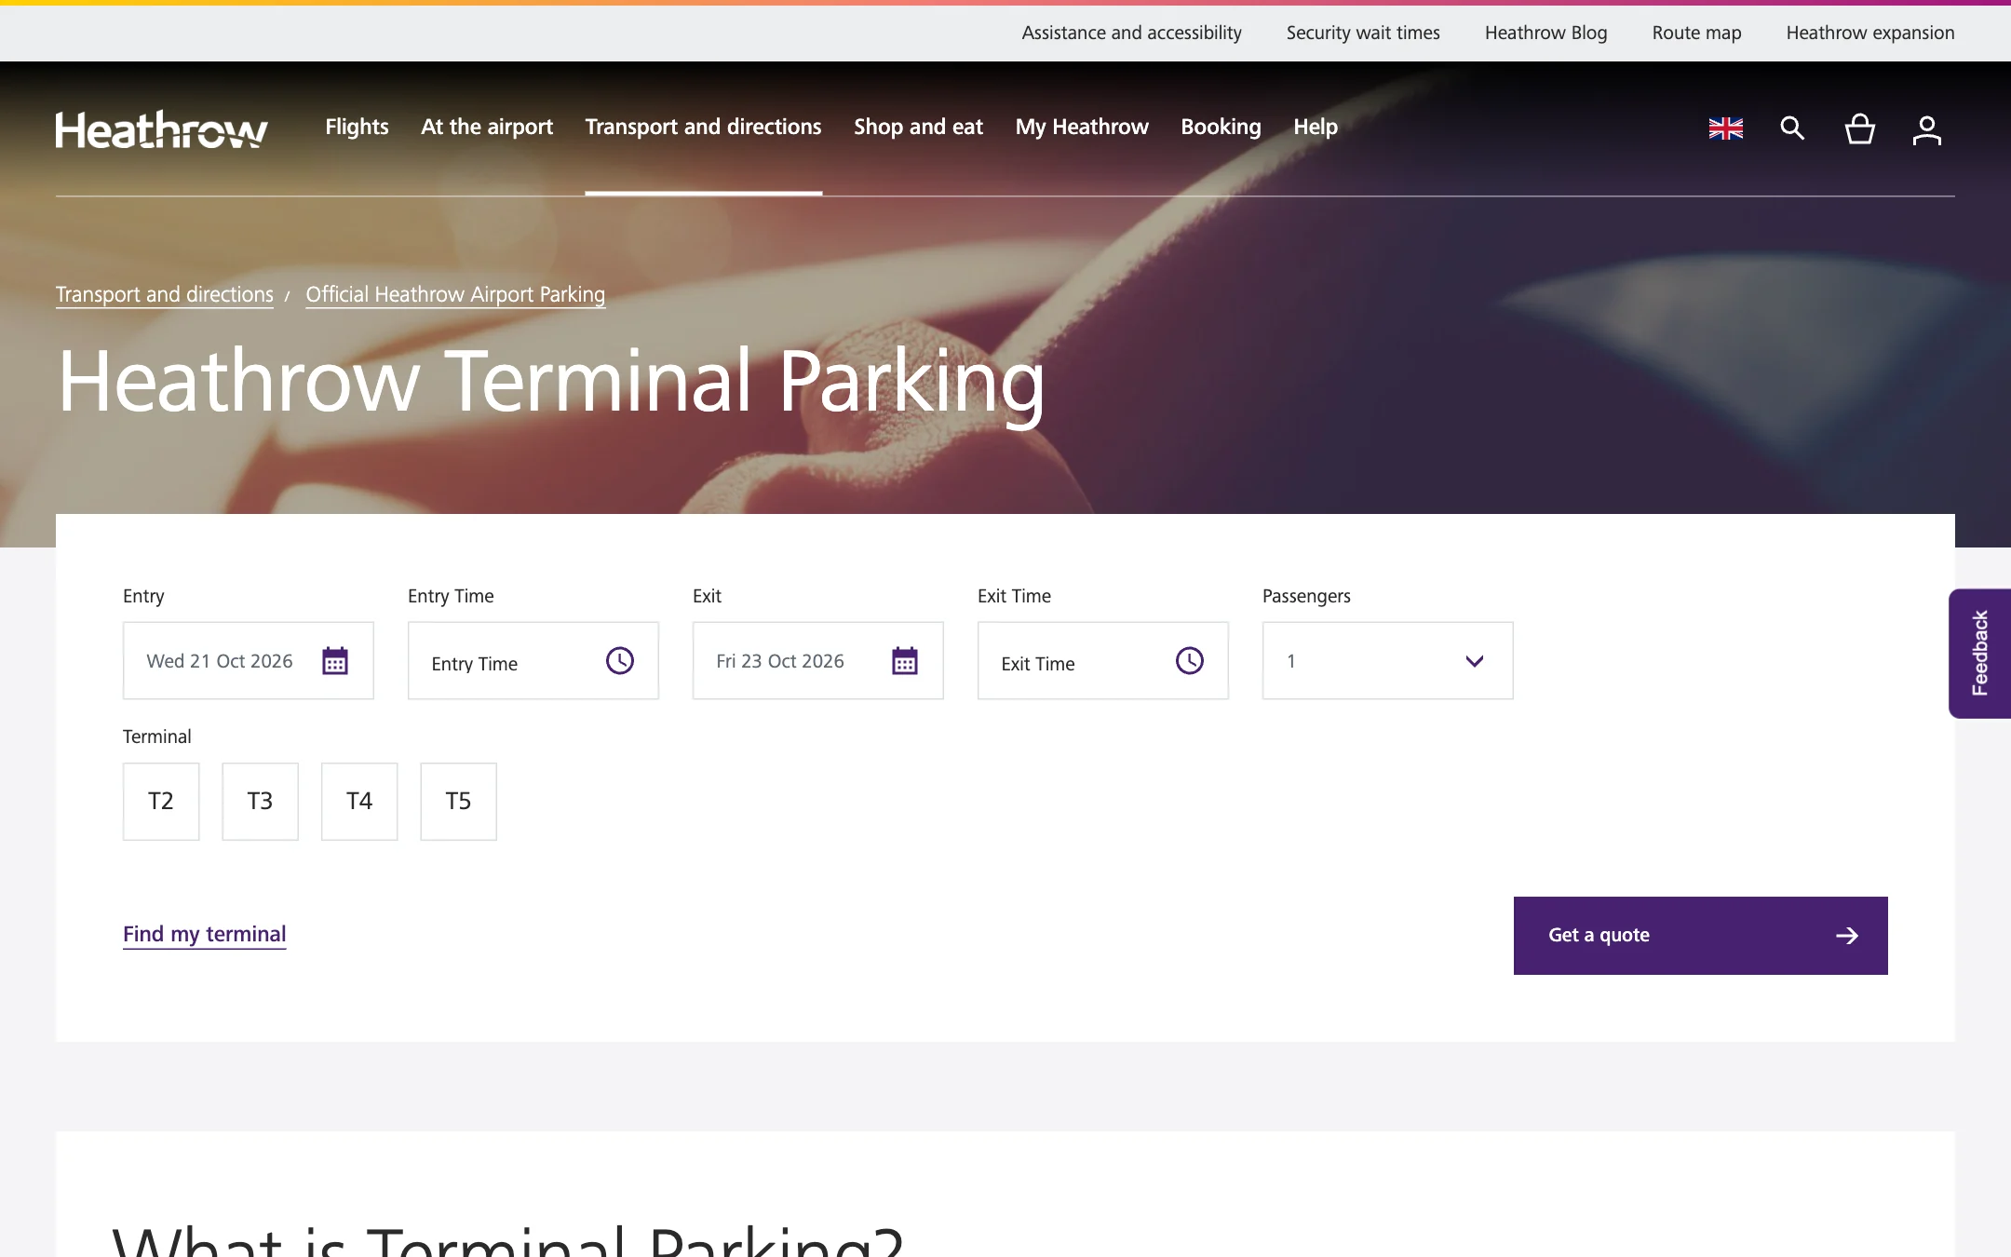Open language selector UK flag icon
This screenshot has width=2011, height=1257.
click(x=1725, y=128)
